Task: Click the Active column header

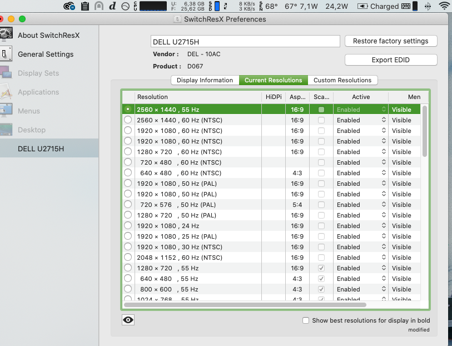Action: click(x=361, y=97)
